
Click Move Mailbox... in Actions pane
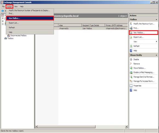[x=140, y=68]
